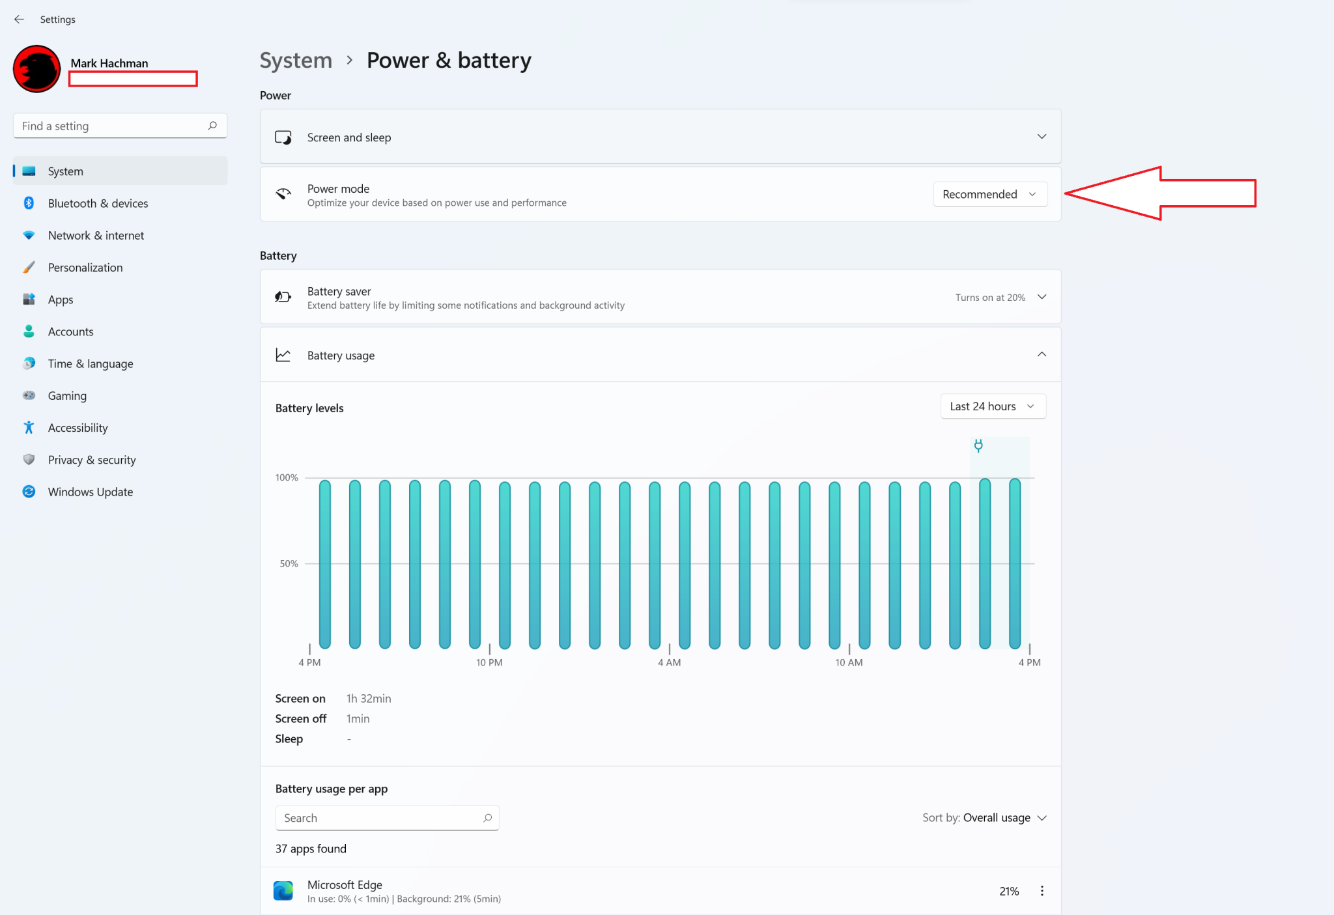Click the Windows Update sidebar icon
The width and height of the screenshot is (1334, 915).
click(29, 492)
